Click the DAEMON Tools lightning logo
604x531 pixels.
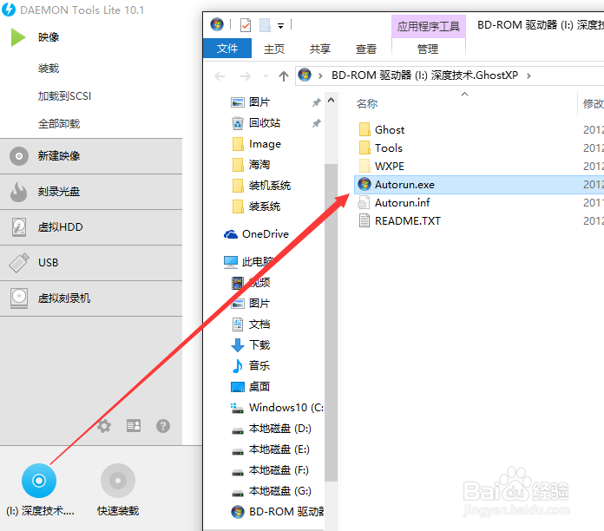tap(9, 10)
